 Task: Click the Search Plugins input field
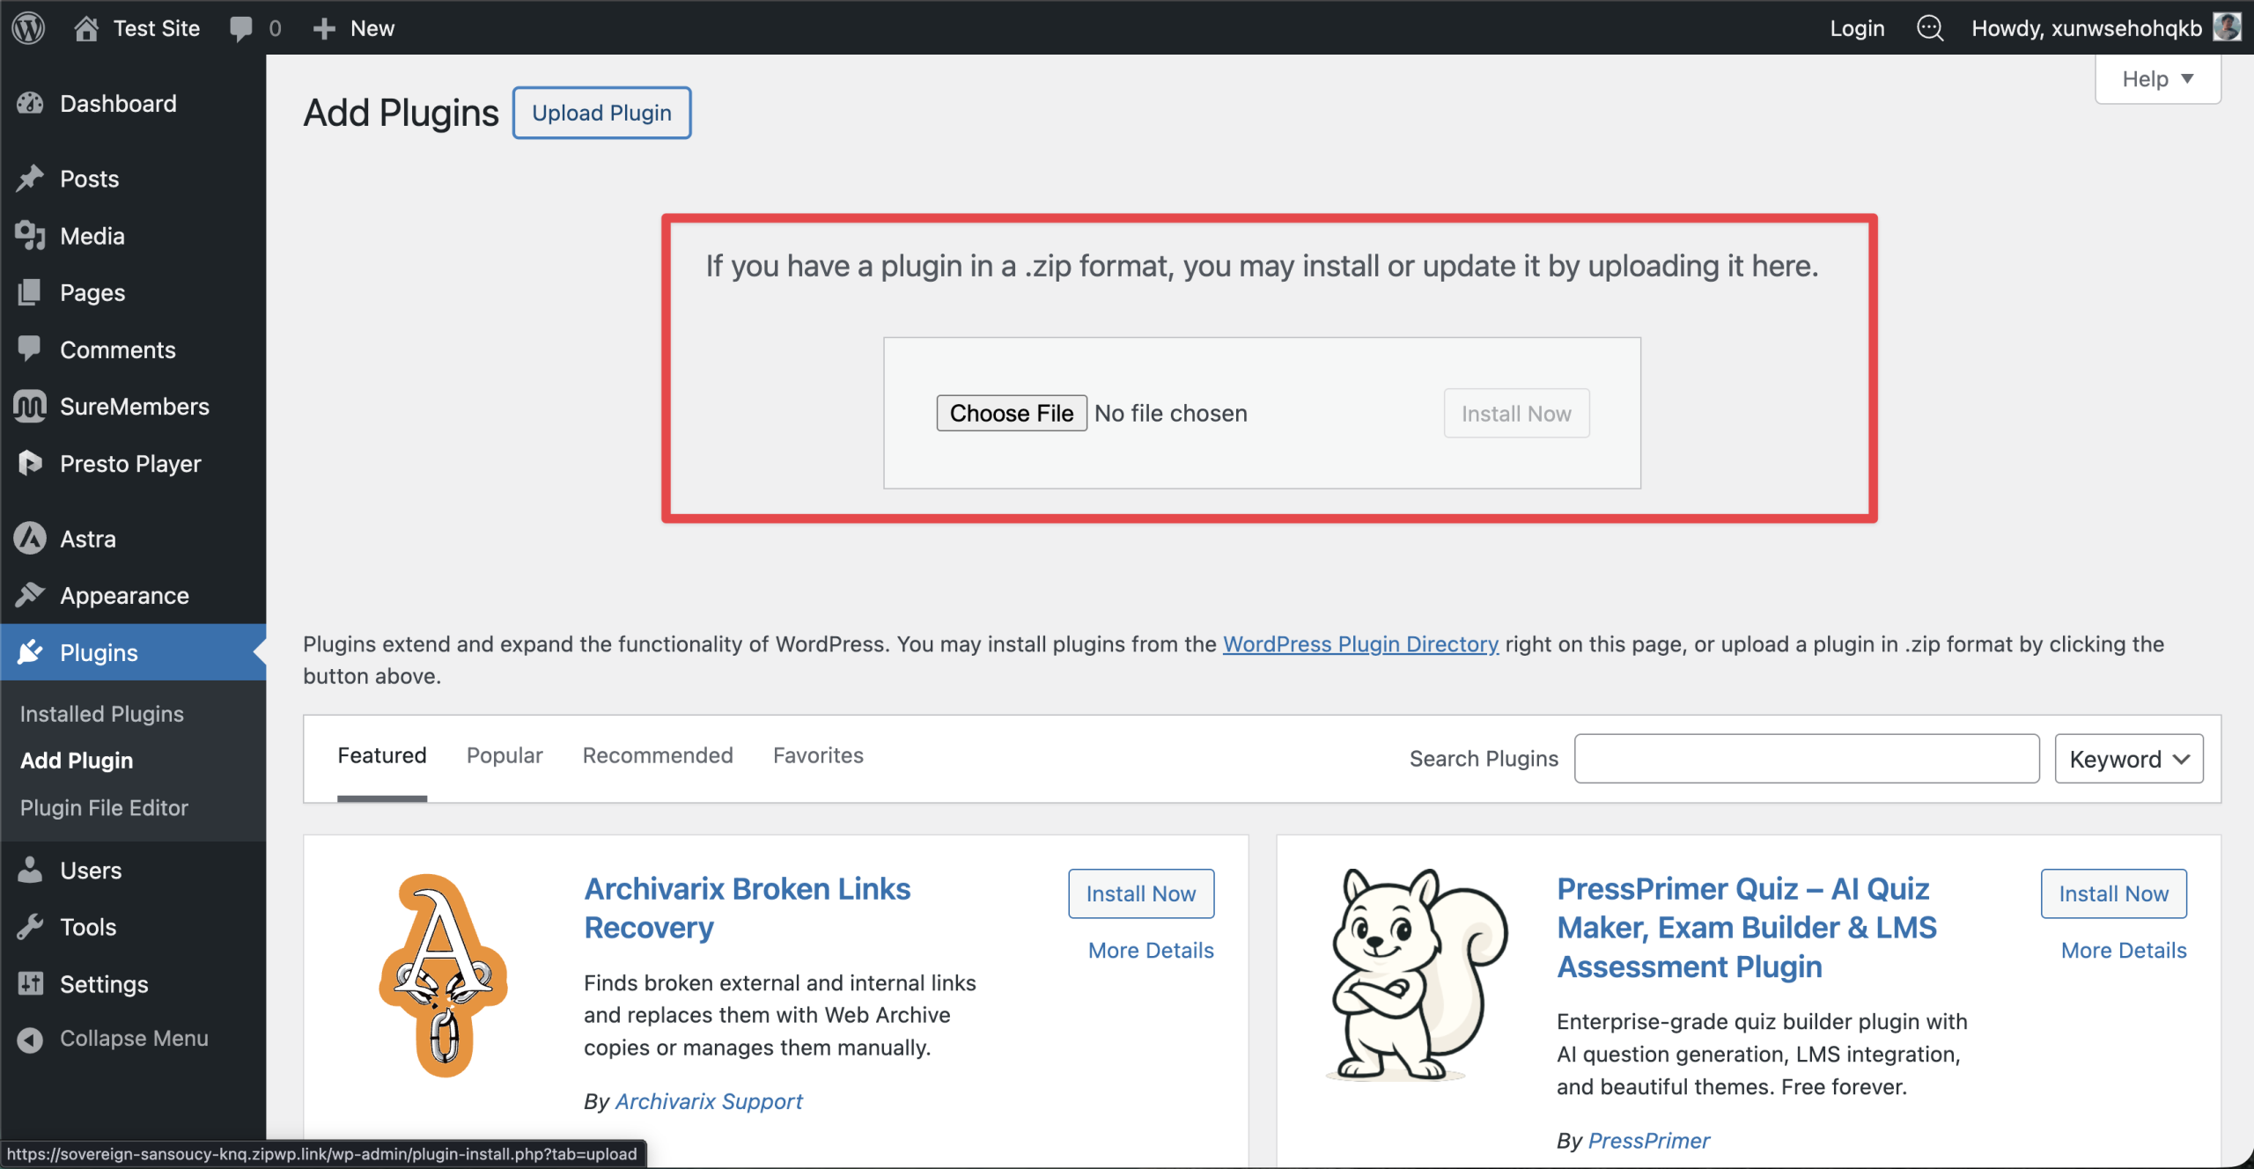pyautogui.click(x=1805, y=758)
